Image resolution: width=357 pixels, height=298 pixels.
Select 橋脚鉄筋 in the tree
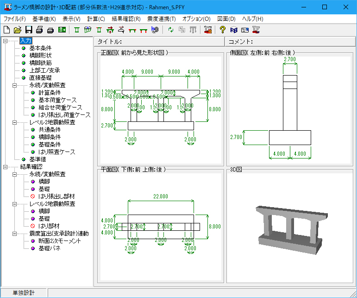coord(40,63)
